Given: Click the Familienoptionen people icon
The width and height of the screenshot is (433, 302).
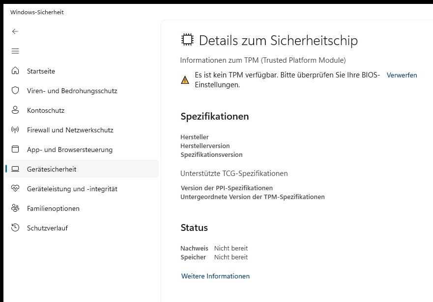Looking at the screenshot, I should pos(15,208).
